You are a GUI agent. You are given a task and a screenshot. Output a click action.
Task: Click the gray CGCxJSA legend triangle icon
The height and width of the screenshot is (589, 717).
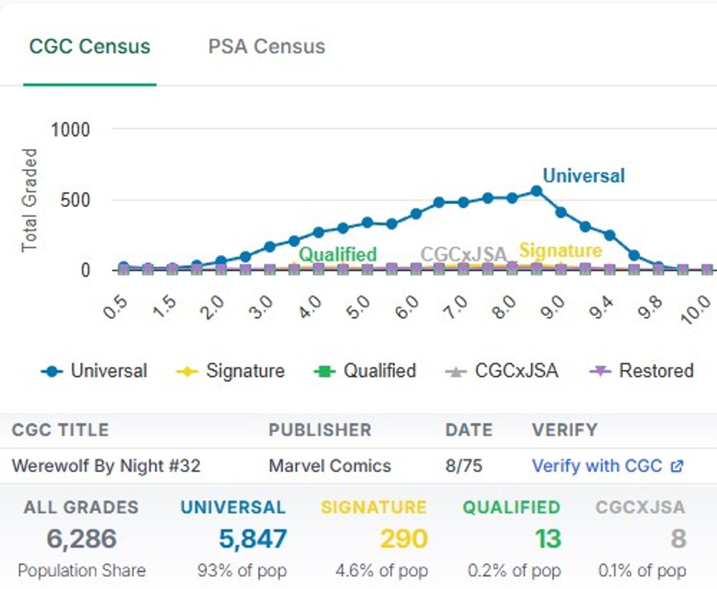456,371
